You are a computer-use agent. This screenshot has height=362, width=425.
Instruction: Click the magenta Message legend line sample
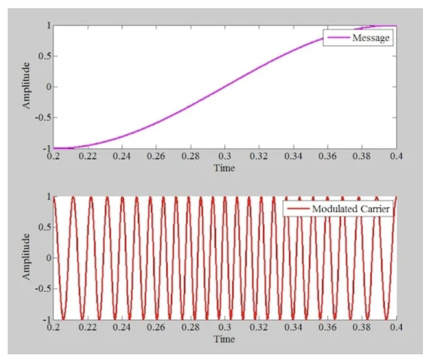coord(338,38)
